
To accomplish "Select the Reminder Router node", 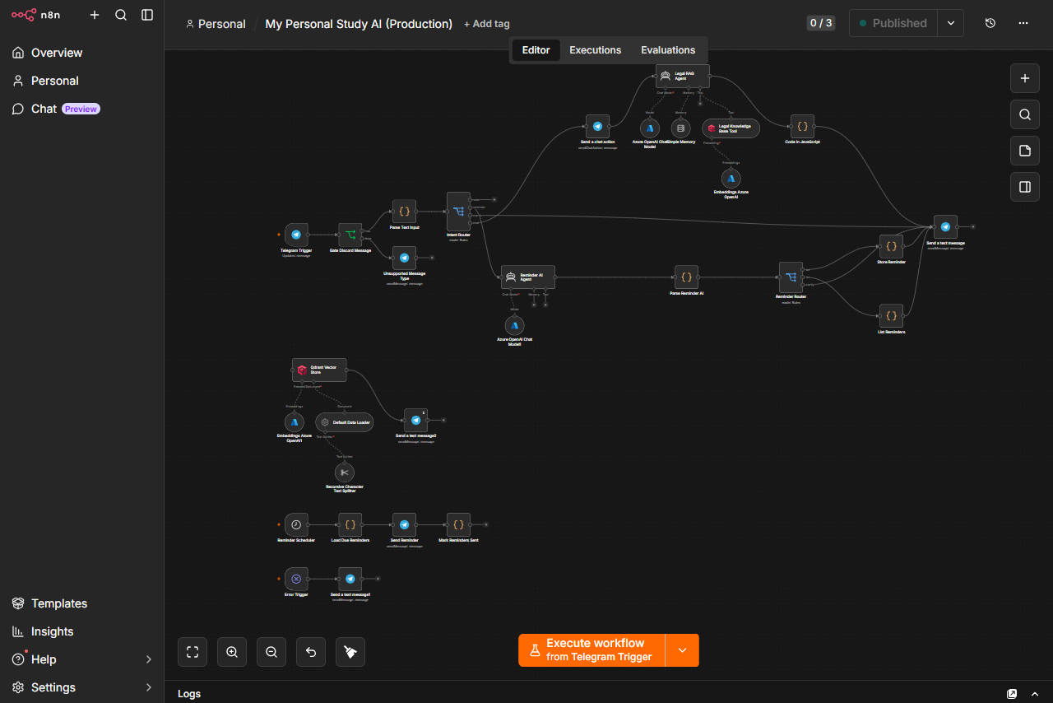I will tap(791, 277).
